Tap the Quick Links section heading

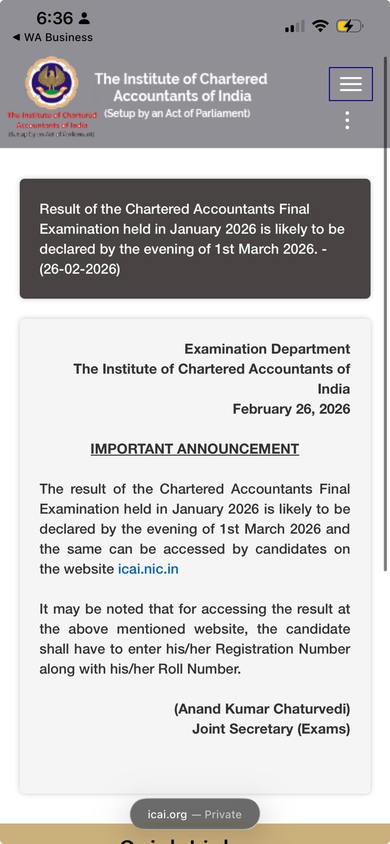point(195,840)
